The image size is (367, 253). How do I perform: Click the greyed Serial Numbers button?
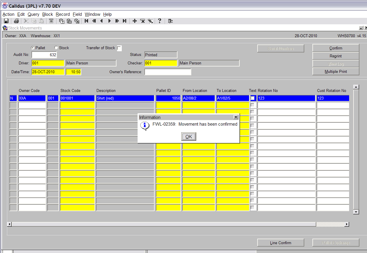click(281, 49)
